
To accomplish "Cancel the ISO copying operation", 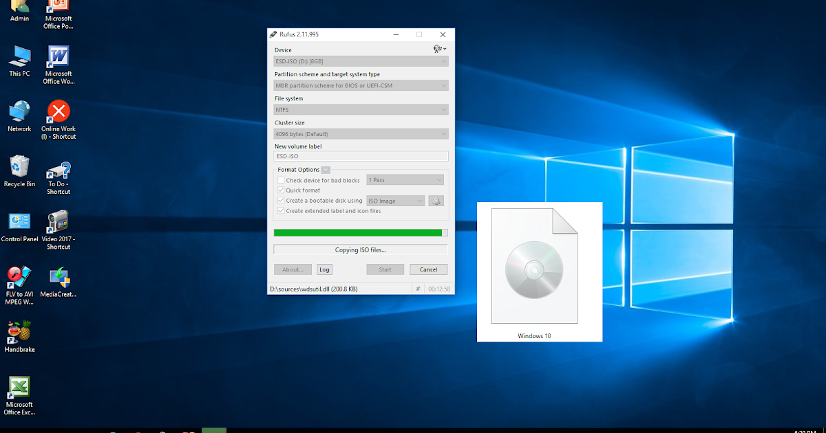I will pos(429,269).
